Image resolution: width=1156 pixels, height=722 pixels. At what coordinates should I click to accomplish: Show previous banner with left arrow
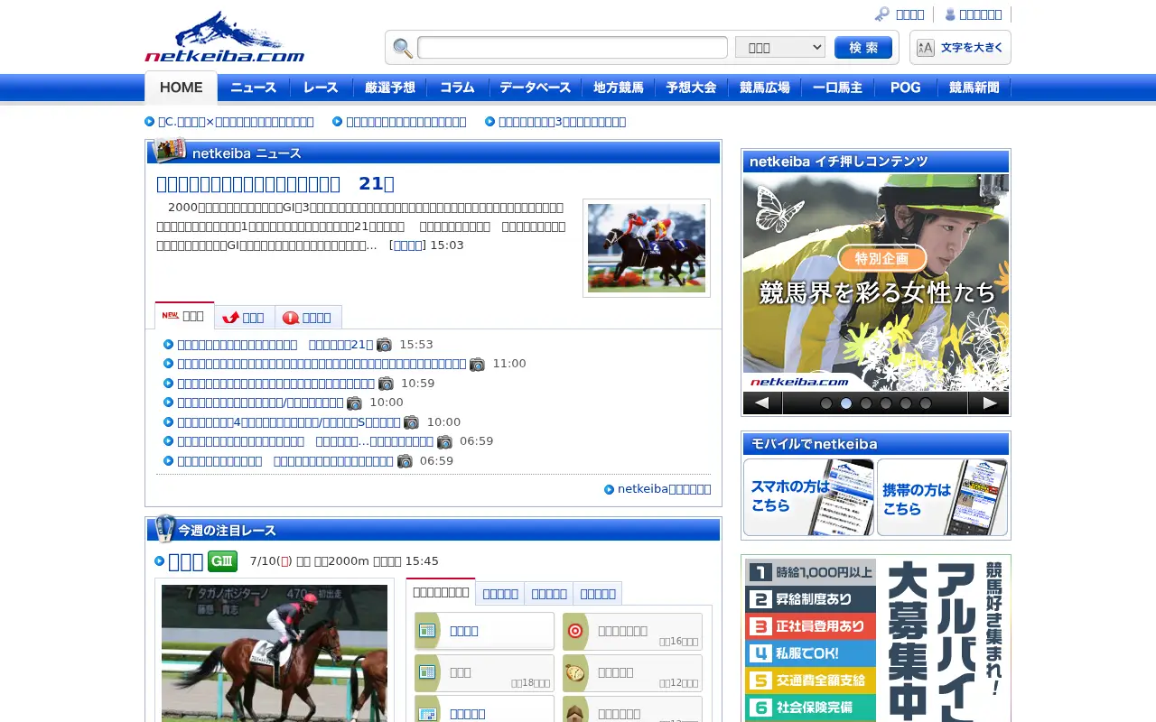[x=762, y=403]
